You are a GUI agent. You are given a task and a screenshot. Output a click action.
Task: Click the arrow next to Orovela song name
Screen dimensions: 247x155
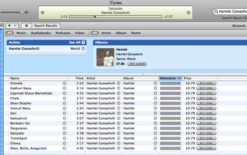coord(64,83)
